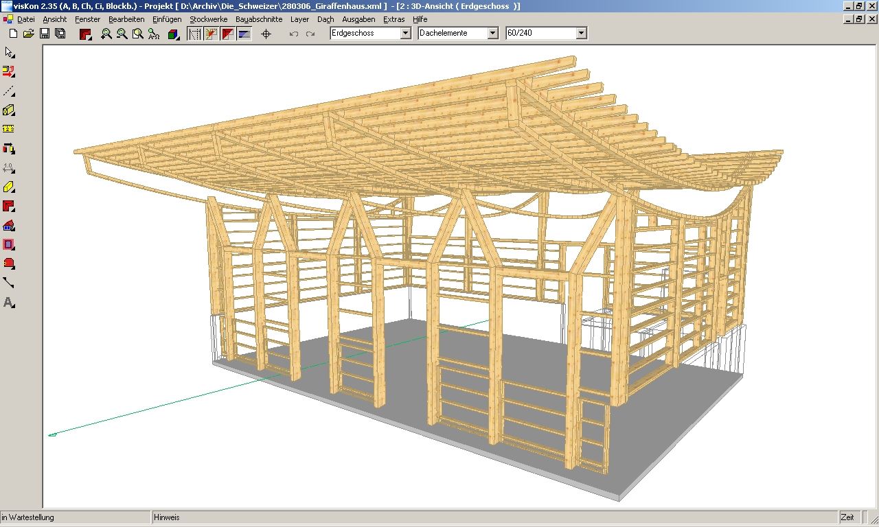Open a project with the folder icon
Screen dimensions: 879x527
pyautogui.click(x=28, y=34)
